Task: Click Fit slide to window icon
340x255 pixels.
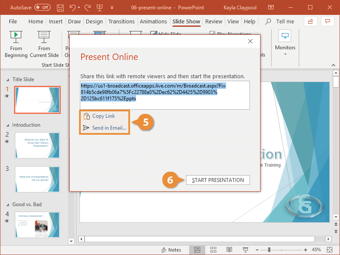Action: [329, 249]
